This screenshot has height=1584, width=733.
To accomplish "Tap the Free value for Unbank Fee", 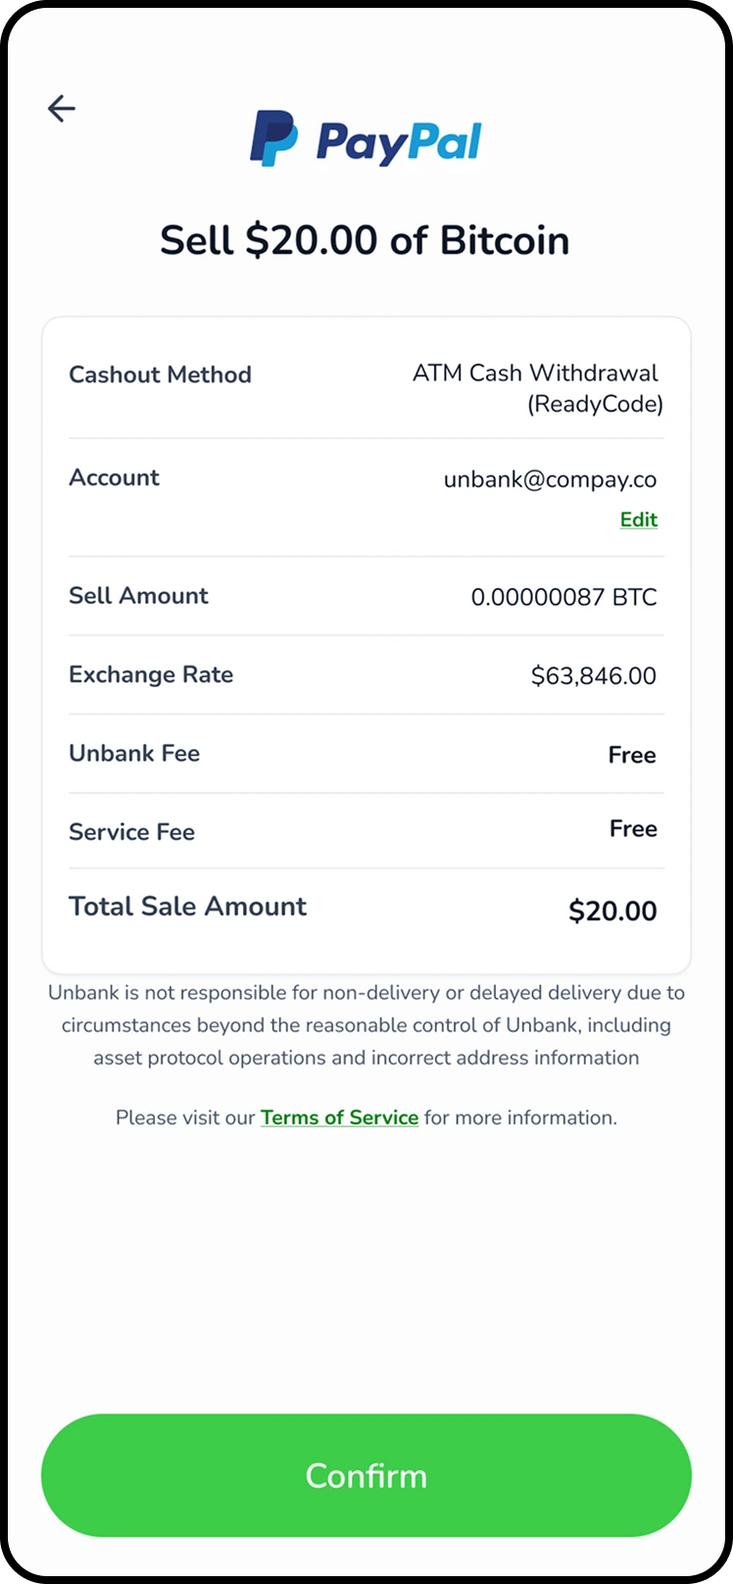I will (631, 755).
